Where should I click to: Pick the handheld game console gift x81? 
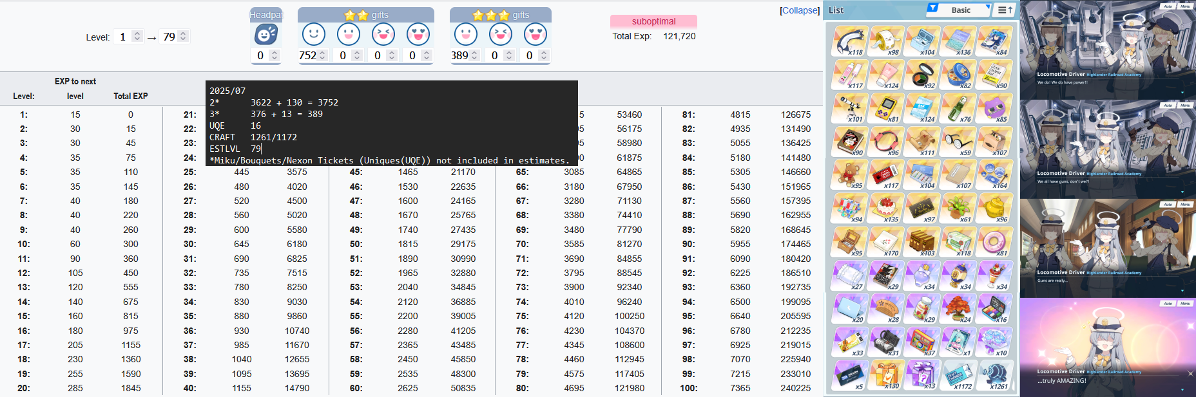pyautogui.click(x=885, y=107)
